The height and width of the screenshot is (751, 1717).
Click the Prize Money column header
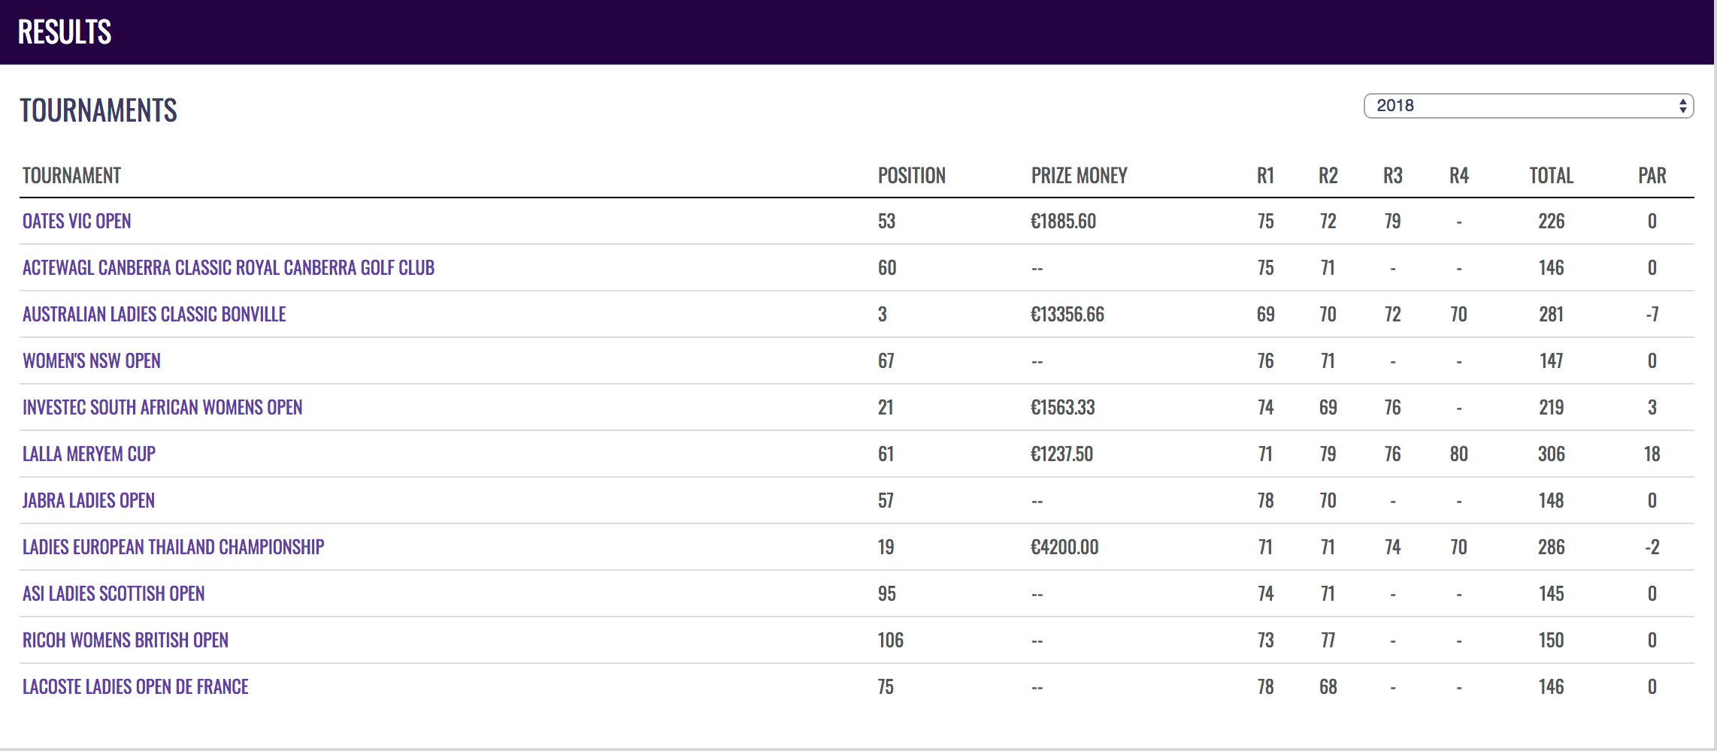point(1079,176)
